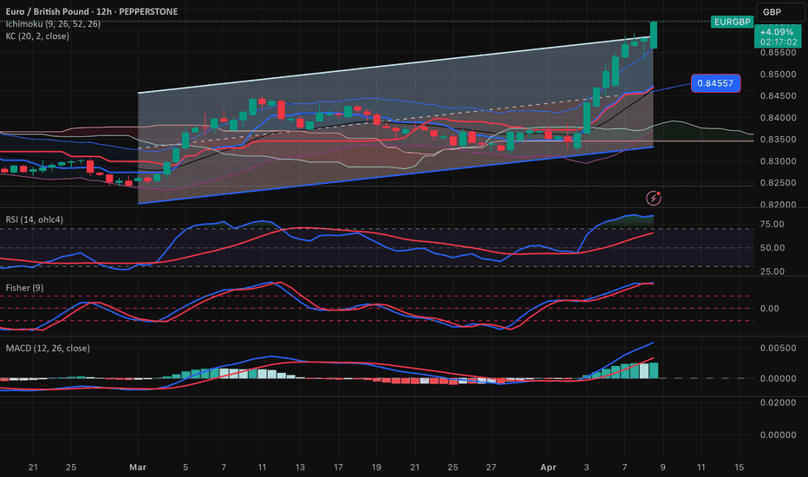Click the RSI 25.00 scale label
This screenshot has height=477, width=808.
[x=772, y=271]
